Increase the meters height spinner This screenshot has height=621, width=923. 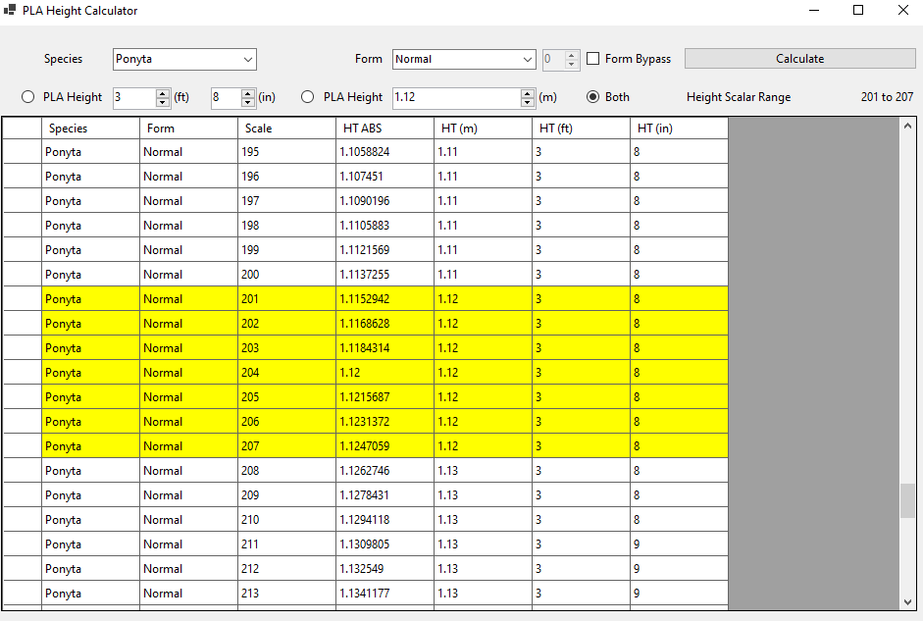[x=528, y=93]
